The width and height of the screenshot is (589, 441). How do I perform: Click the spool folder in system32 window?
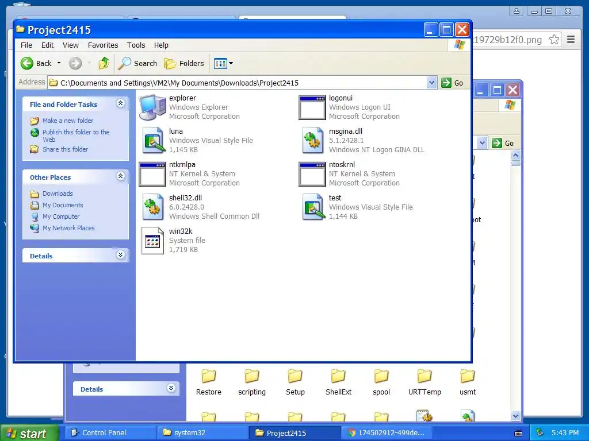pyautogui.click(x=381, y=382)
